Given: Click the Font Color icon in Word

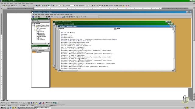Looking at the screenshot, I should tap(127, 5).
